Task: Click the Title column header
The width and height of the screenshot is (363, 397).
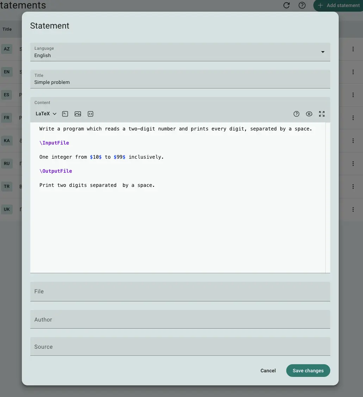Action: (7, 29)
